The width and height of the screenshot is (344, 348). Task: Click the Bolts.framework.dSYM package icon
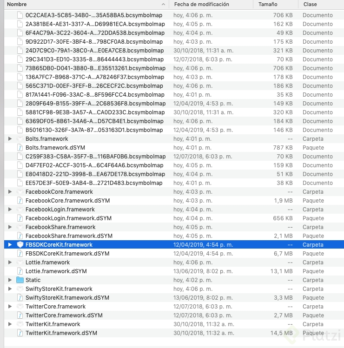tap(20, 148)
